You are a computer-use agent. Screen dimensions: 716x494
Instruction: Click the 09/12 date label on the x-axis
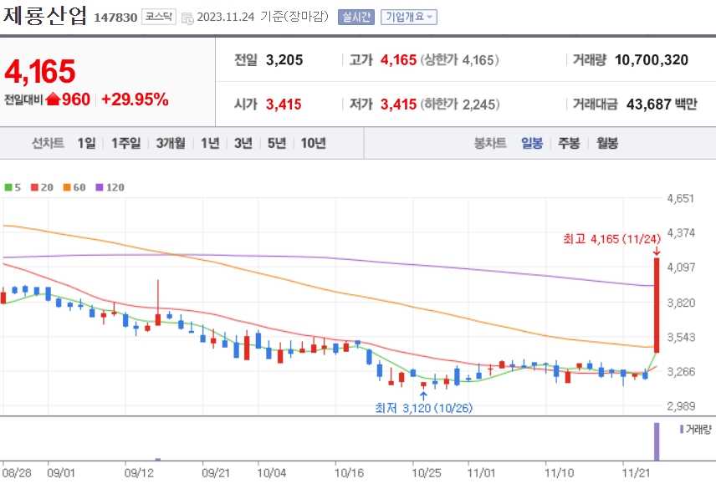(x=139, y=473)
